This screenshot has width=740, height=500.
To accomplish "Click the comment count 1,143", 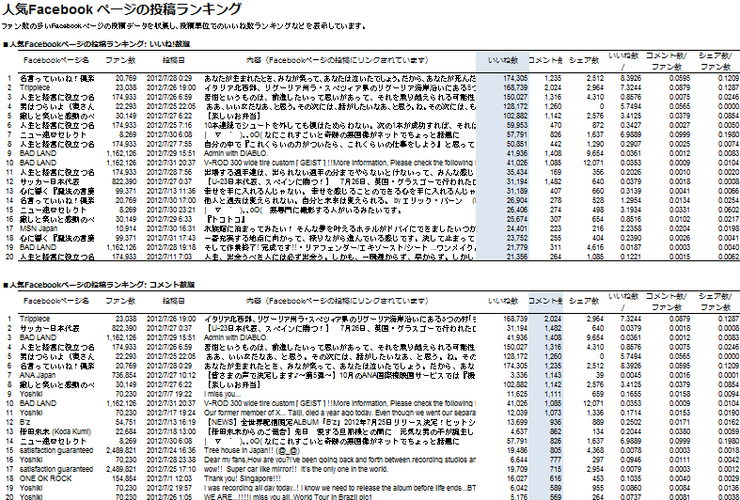I will coord(552,375).
